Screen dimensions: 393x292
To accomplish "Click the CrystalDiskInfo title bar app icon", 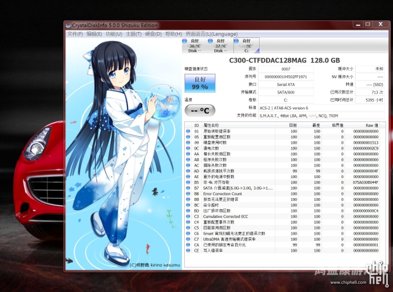I will click(68, 25).
